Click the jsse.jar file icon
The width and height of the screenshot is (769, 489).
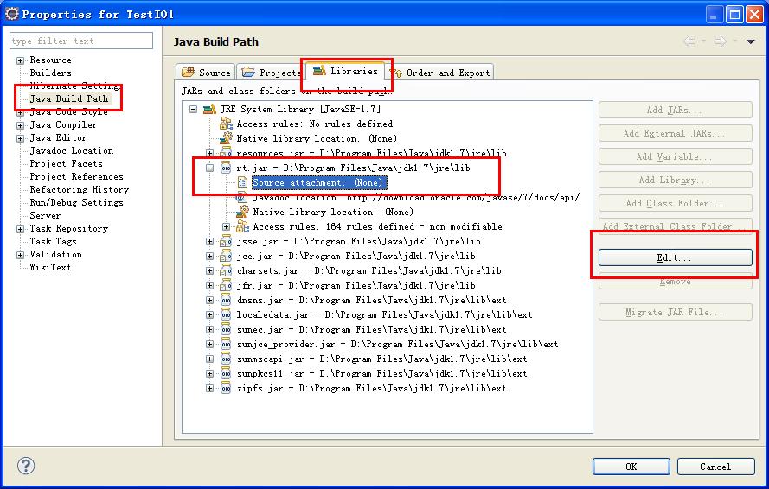(226, 241)
